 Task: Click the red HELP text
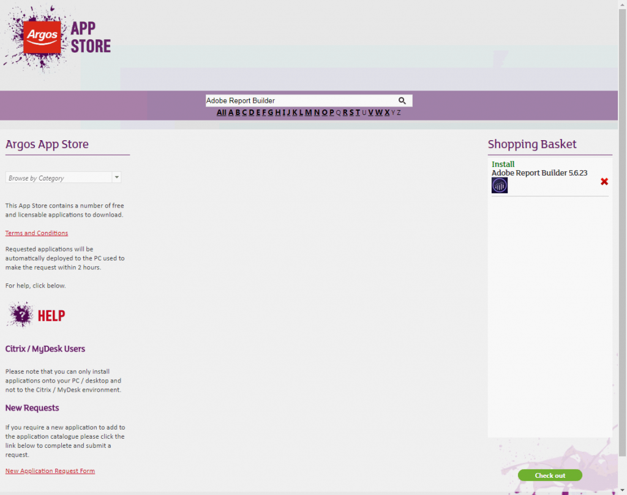(x=51, y=316)
